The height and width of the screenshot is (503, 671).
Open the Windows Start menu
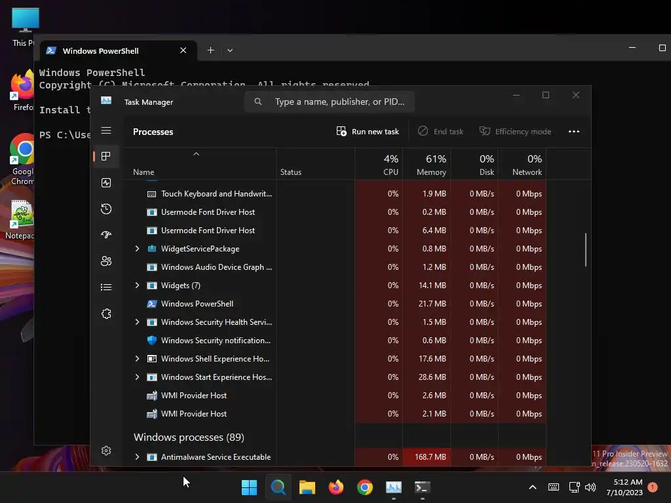pos(249,487)
